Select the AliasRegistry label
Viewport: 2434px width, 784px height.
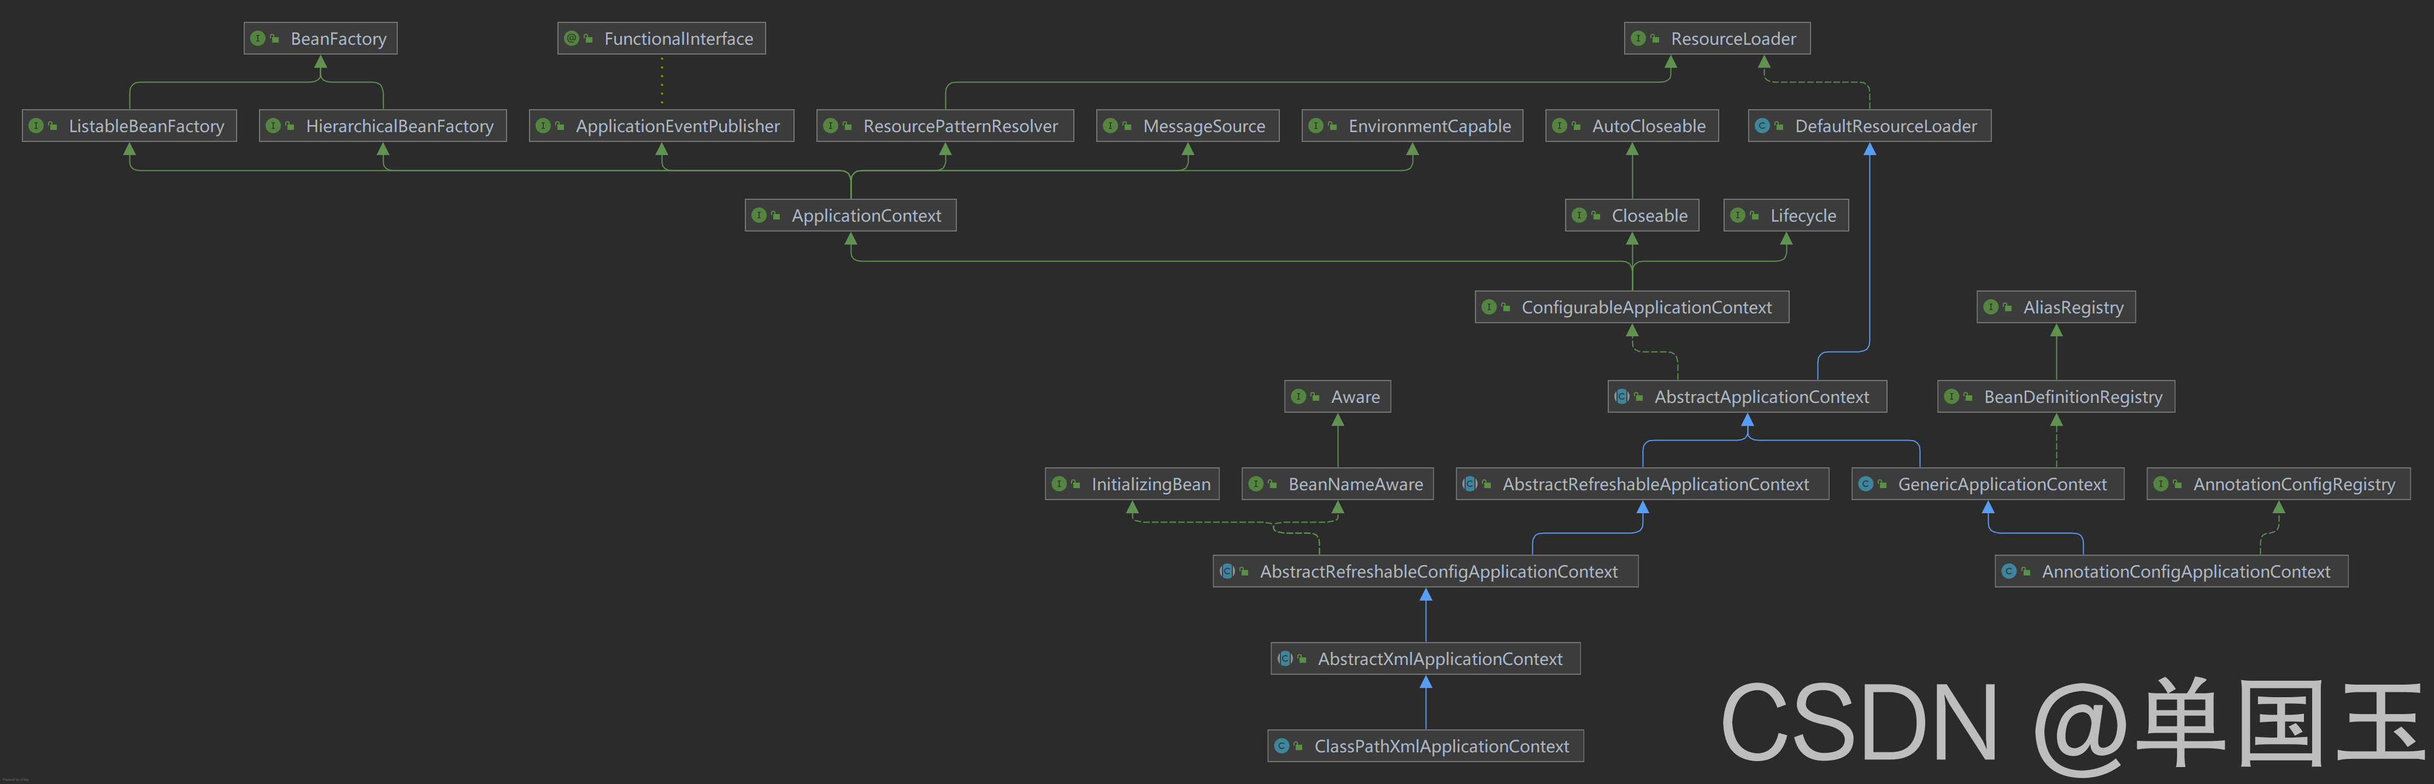pyautogui.click(x=2073, y=307)
